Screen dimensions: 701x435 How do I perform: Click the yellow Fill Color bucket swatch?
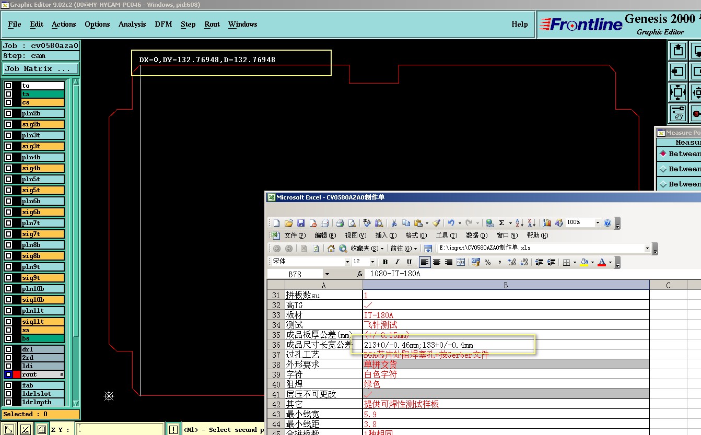[x=584, y=262]
